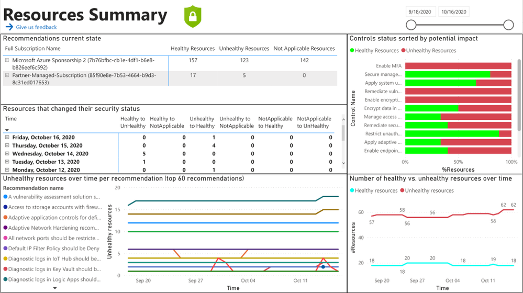The width and height of the screenshot is (523, 293).
Task: Expand Partner-Managed-Subscription row
Action: pyautogui.click(x=7, y=75)
